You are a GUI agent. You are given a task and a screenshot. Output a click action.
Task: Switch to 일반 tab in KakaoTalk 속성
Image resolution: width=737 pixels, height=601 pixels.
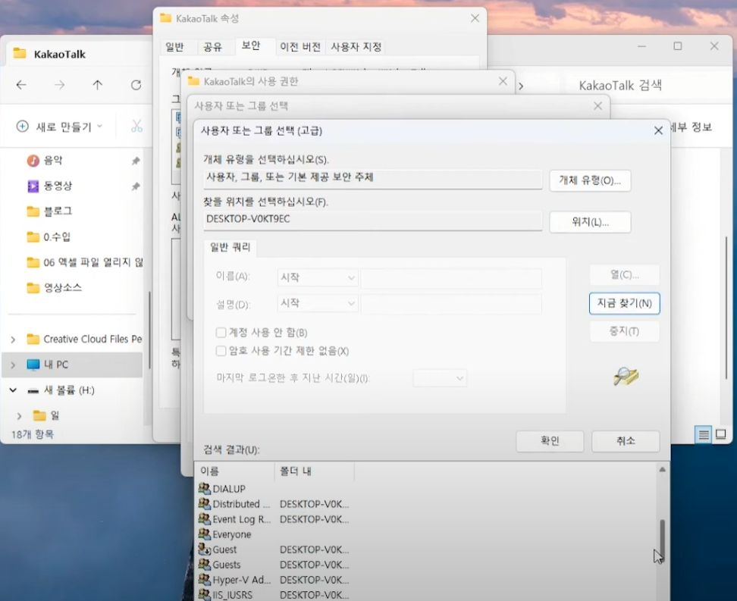pos(175,46)
